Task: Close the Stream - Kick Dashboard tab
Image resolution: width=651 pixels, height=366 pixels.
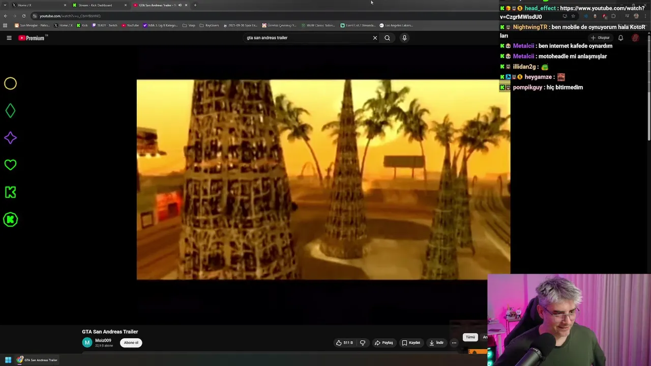Action: point(125,5)
